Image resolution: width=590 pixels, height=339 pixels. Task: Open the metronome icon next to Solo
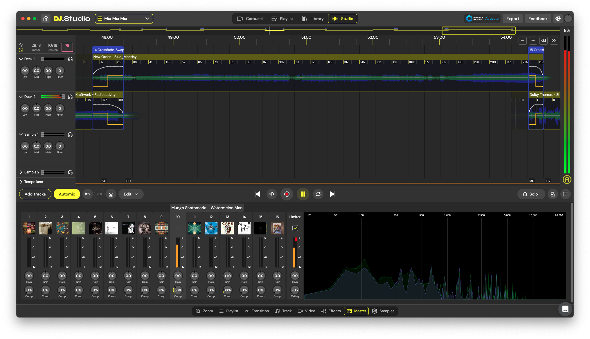[553, 194]
